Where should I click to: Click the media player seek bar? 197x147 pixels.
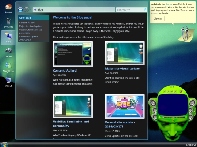(x=173, y=118)
